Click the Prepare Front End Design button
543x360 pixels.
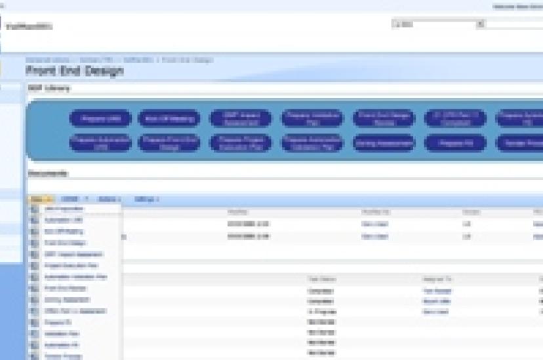tap(169, 143)
